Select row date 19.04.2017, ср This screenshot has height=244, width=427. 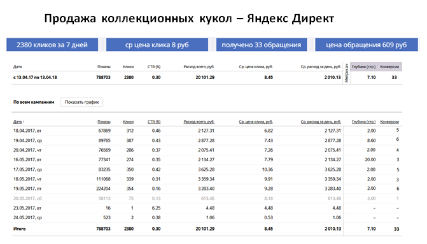(x=27, y=141)
